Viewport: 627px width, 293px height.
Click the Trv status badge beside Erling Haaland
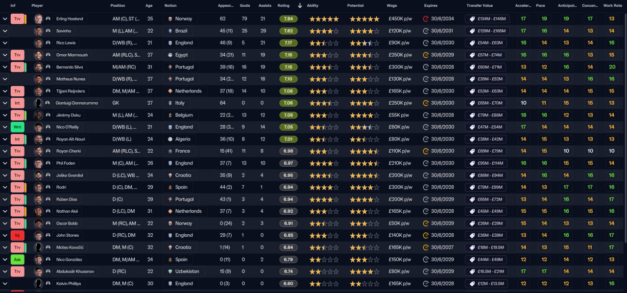coord(17,19)
